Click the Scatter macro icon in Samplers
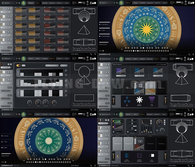This screenshot has height=167, width=195. [152, 155]
